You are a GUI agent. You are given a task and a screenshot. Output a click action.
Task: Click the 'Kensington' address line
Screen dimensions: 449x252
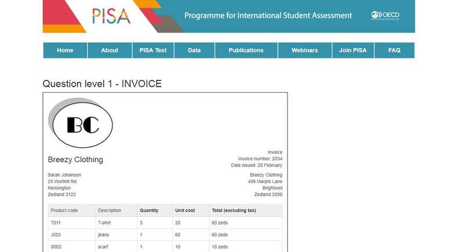(x=59, y=188)
